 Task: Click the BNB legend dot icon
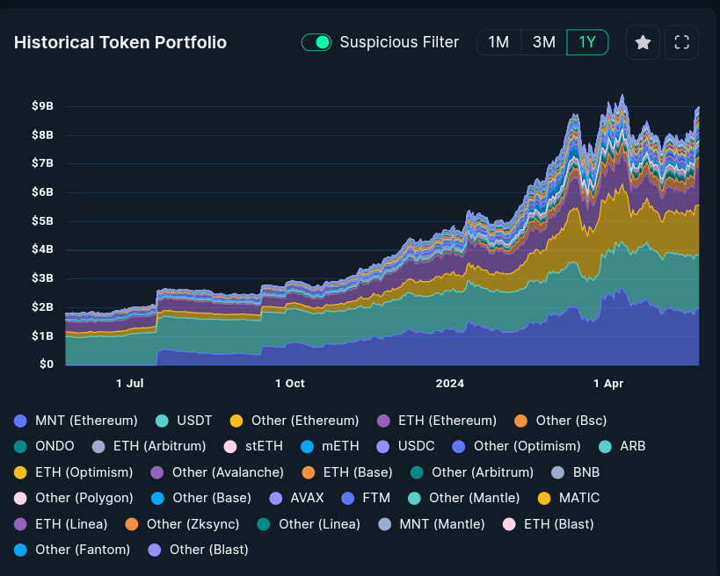click(557, 472)
